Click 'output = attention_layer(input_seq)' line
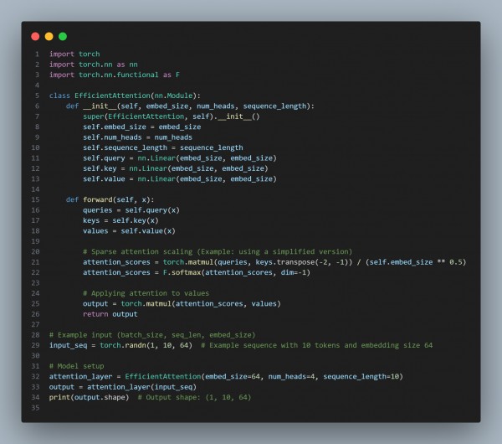This screenshot has height=444, width=502. tap(123, 387)
